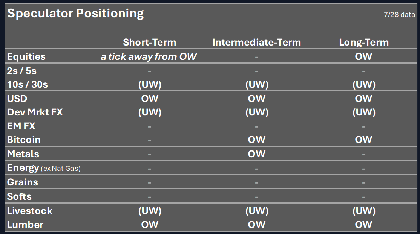This screenshot has height=234, width=420.
Task: Select USD Intermediate-Term OW cell
Action: [257, 99]
